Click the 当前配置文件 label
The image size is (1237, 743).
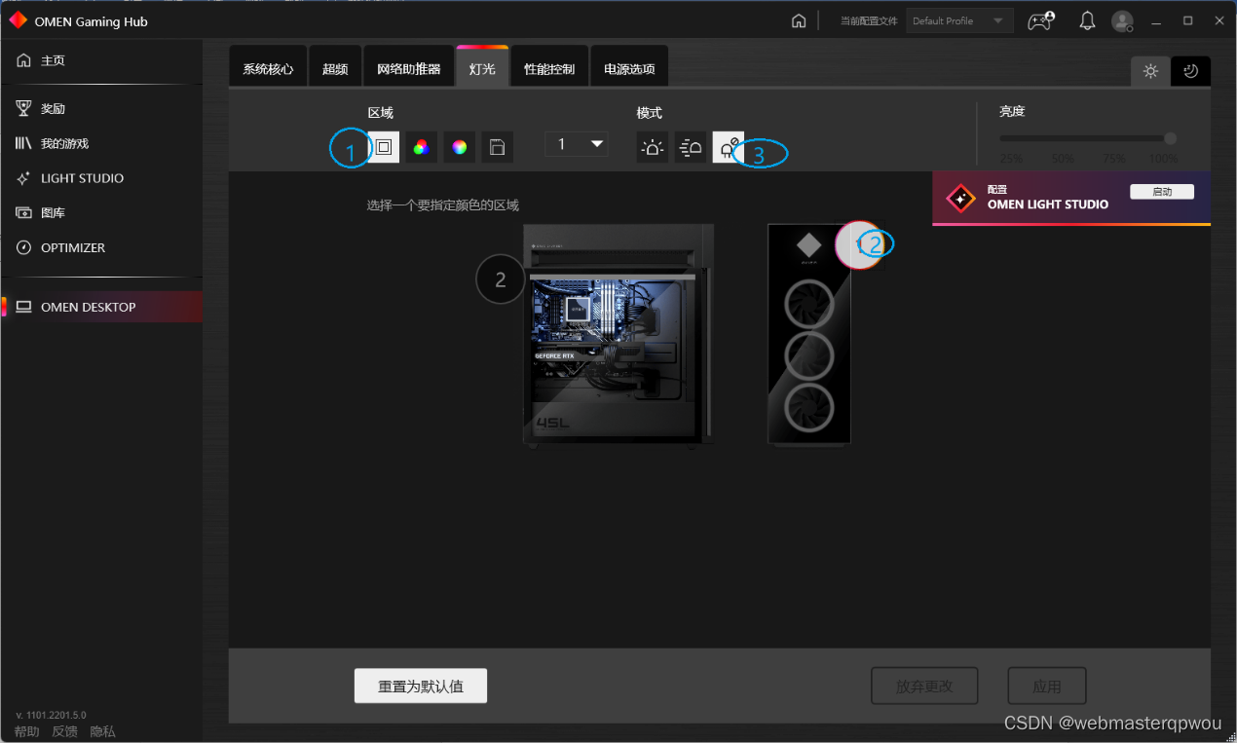tap(869, 21)
